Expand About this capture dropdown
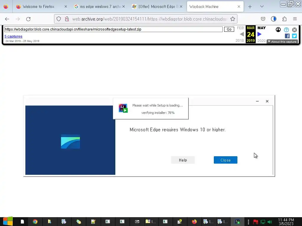 282,42
